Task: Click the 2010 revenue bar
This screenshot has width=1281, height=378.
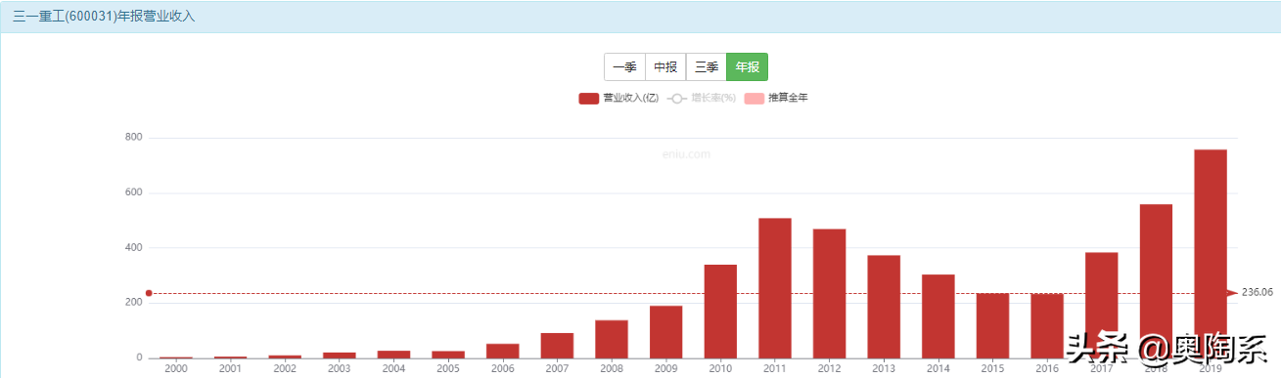Action: [x=720, y=312]
